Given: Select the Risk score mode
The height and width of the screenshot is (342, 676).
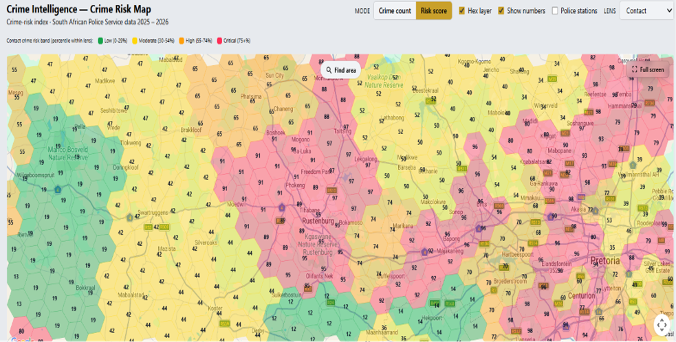Looking at the screenshot, I should (434, 11).
